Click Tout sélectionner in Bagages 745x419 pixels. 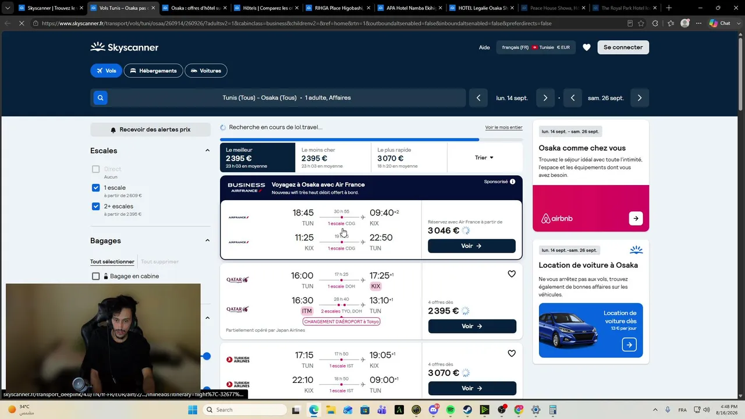(x=112, y=262)
